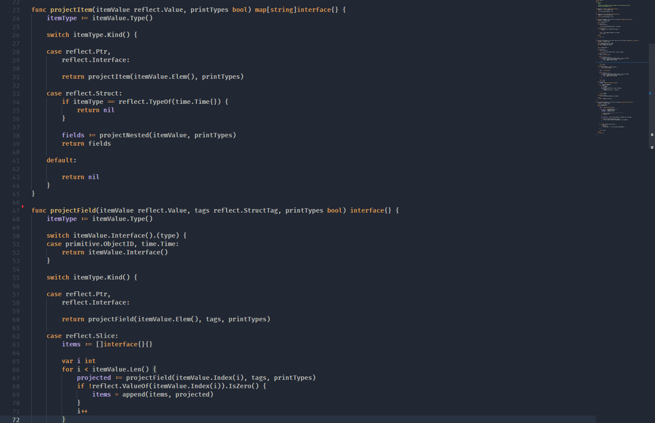Click 'itemValue.Len()' on line 66
655x423 pixels.
tap(121, 369)
